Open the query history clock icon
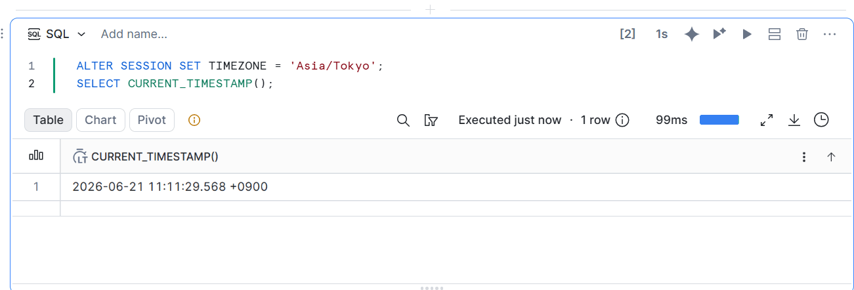 [x=821, y=119]
